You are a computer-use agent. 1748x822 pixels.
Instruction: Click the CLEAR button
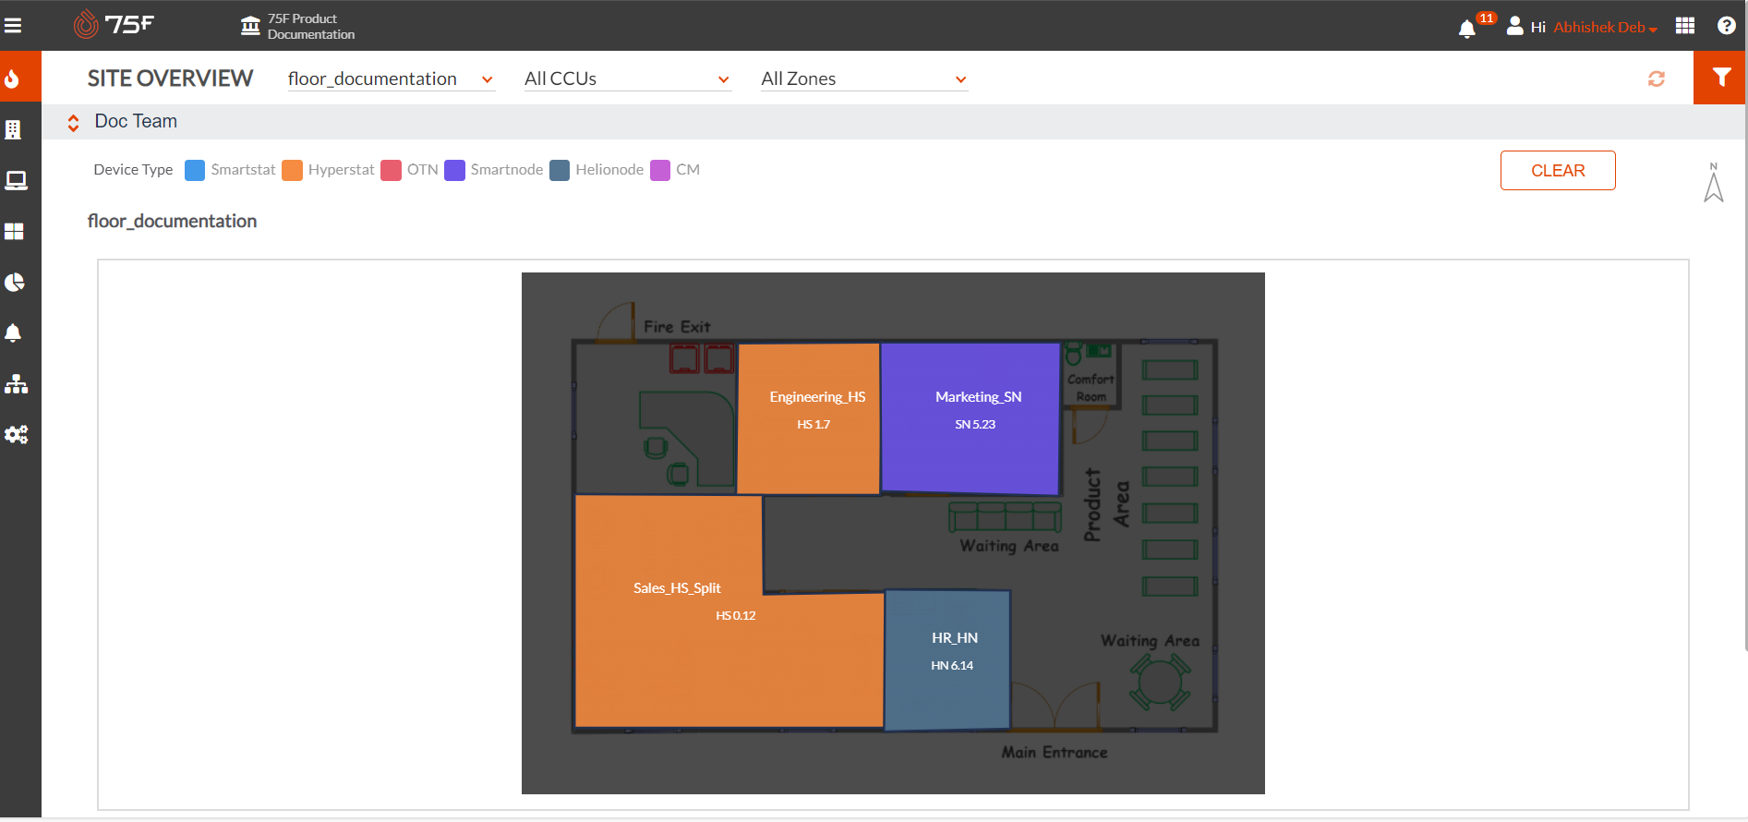pos(1558,170)
